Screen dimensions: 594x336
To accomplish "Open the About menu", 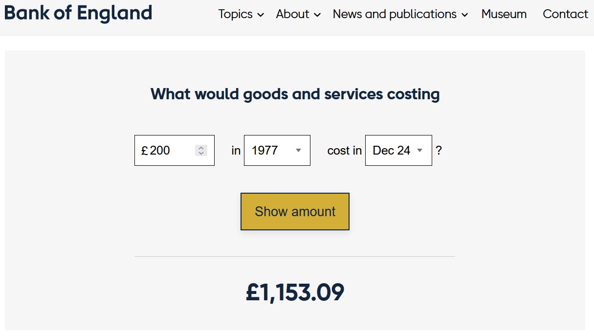I will [298, 14].
